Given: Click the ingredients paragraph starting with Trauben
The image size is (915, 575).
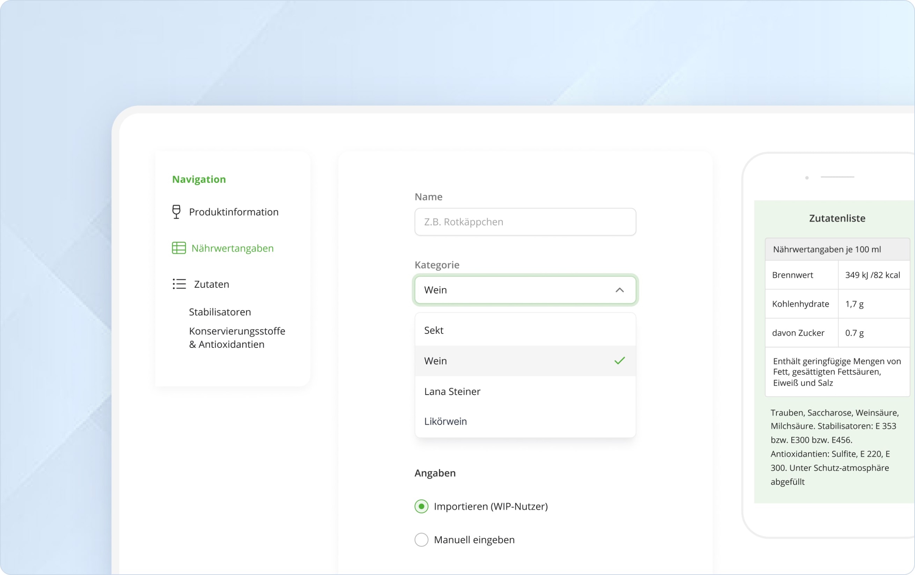Looking at the screenshot, I should 835,447.
